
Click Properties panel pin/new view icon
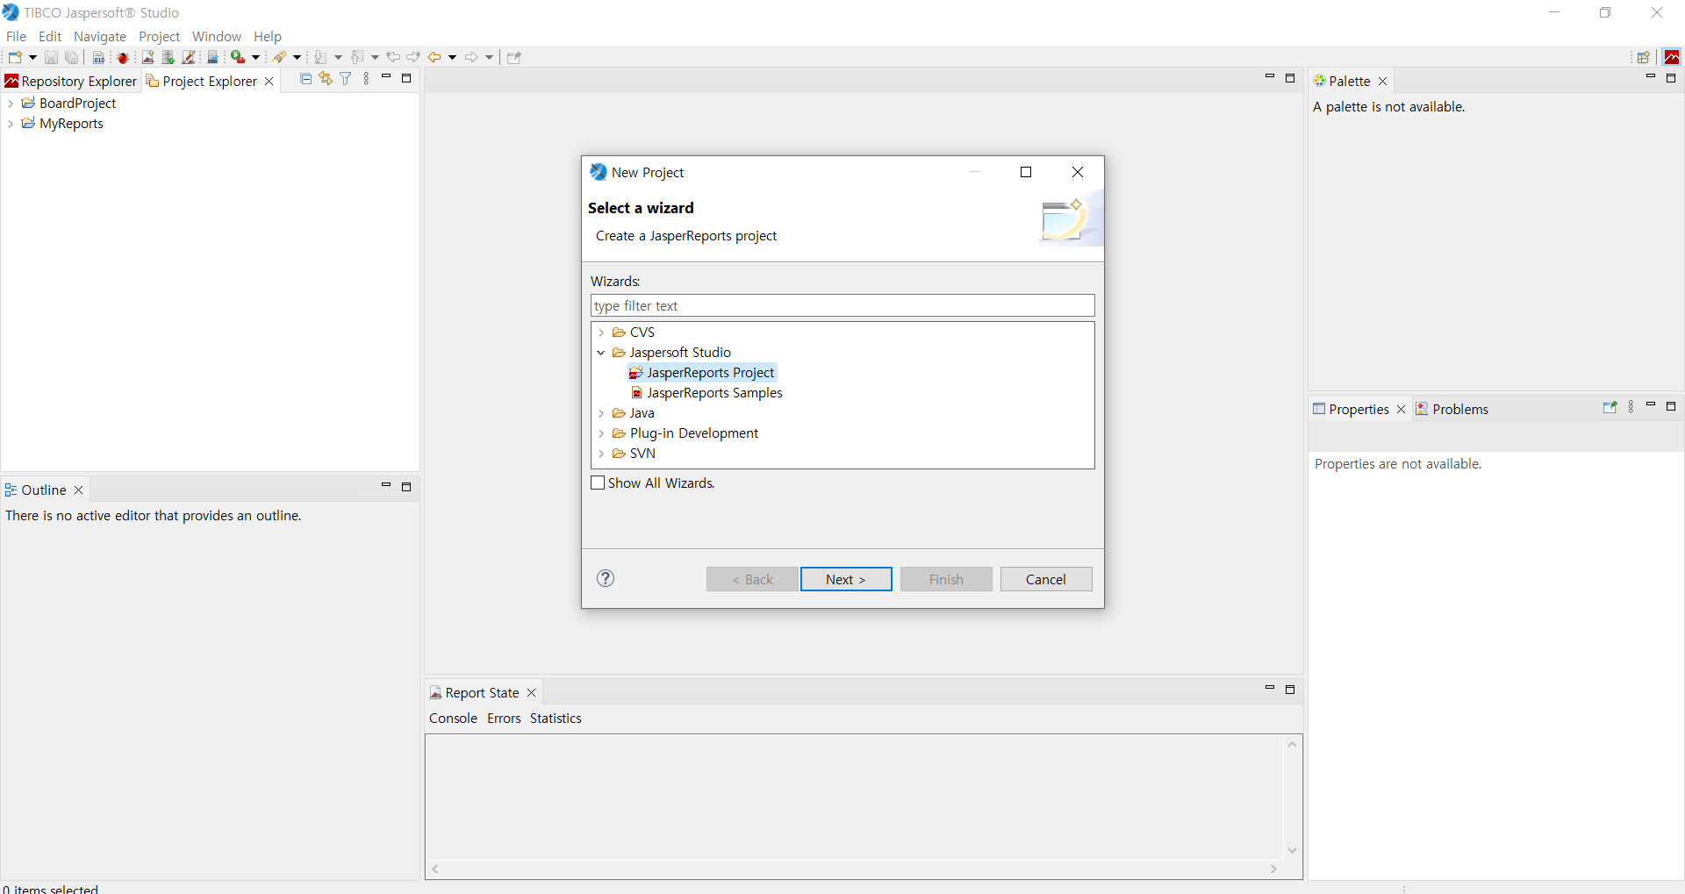point(1610,408)
